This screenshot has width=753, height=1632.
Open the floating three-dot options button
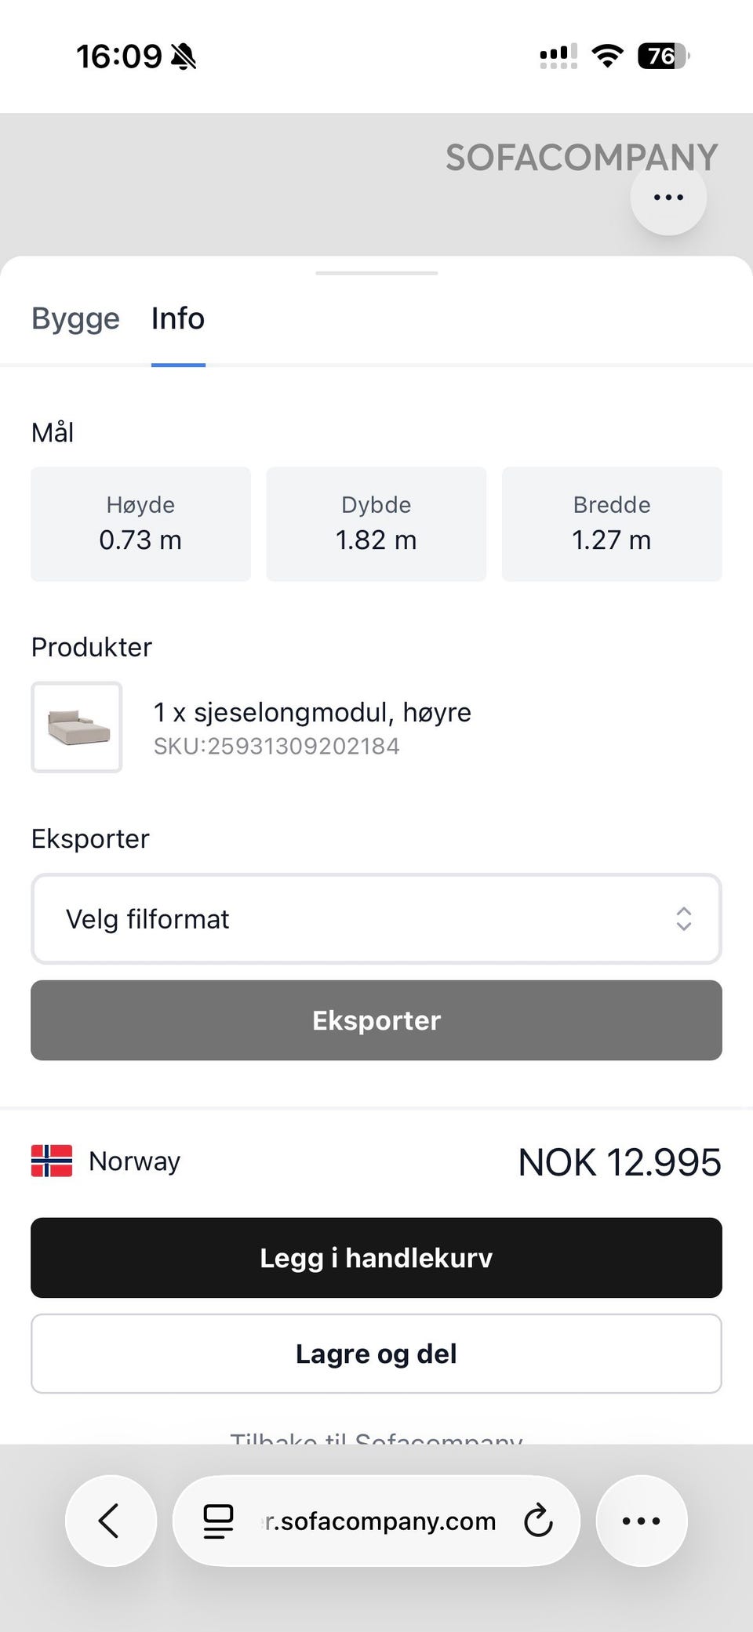(x=668, y=198)
